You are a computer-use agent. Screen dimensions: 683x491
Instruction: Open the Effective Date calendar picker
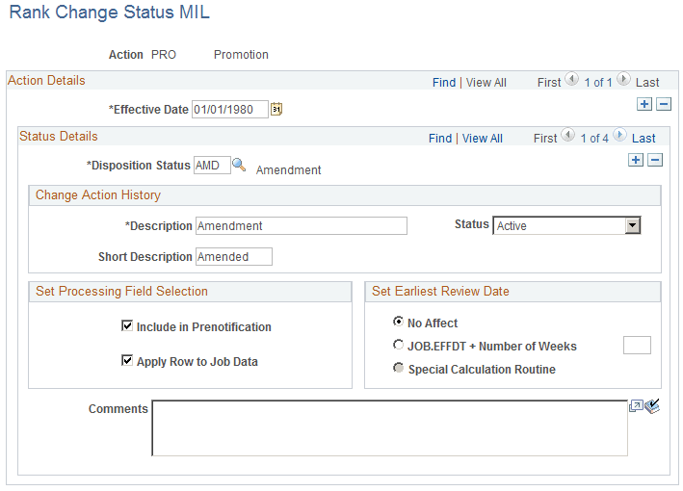tap(276, 110)
